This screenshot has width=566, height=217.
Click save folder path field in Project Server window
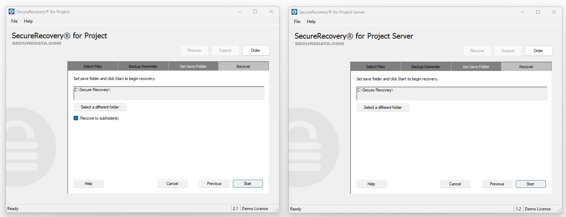click(x=451, y=94)
